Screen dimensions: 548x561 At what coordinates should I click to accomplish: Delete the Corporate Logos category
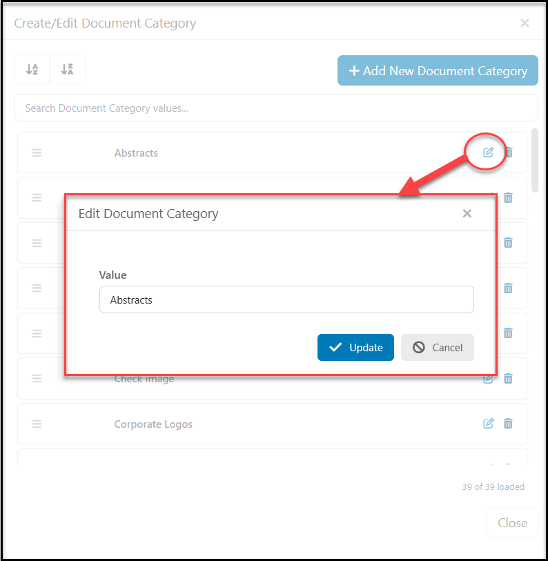pyautogui.click(x=508, y=424)
